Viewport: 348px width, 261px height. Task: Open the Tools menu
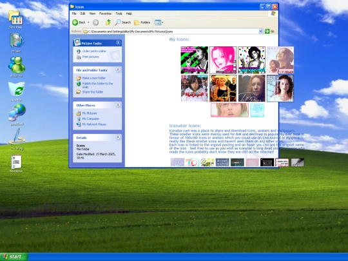pos(119,14)
